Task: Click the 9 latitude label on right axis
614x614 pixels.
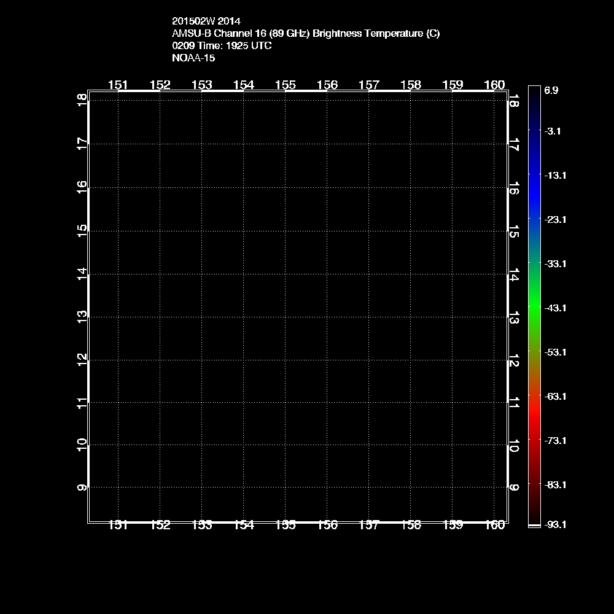Action: [515, 488]
